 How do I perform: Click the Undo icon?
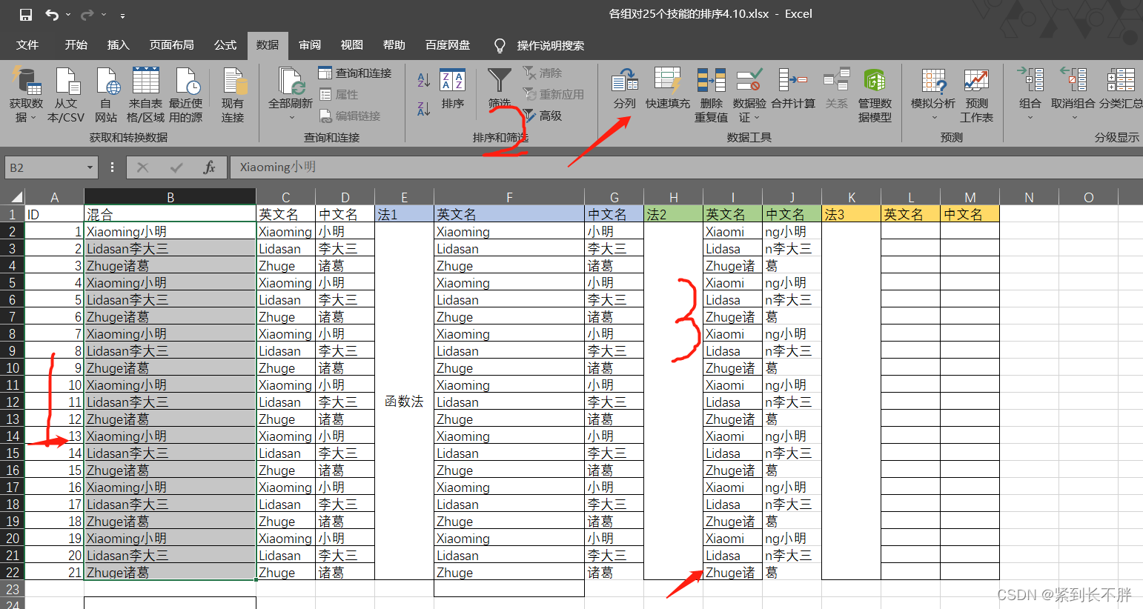[x=51, y=15]
